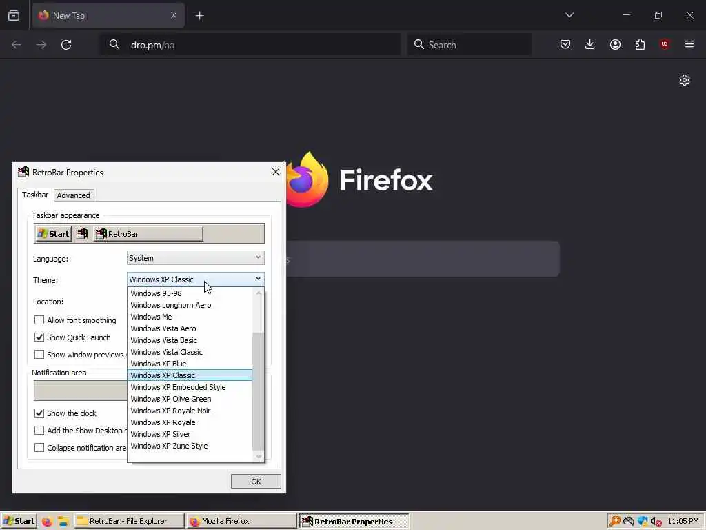Open a new tab with the plus icon

(x=199, y=16)
